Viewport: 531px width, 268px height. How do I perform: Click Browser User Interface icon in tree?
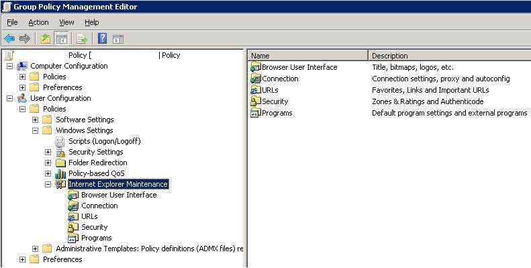coord(73,195)
